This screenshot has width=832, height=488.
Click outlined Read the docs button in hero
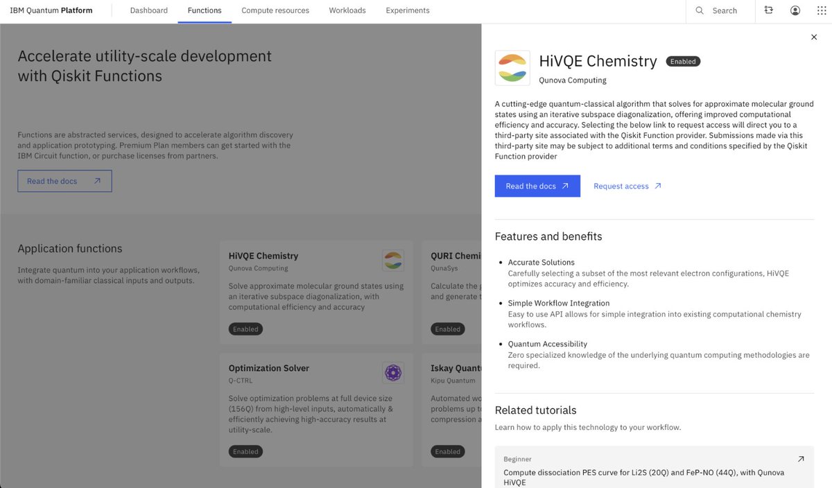pyautogui.click(x=64, y=182)
